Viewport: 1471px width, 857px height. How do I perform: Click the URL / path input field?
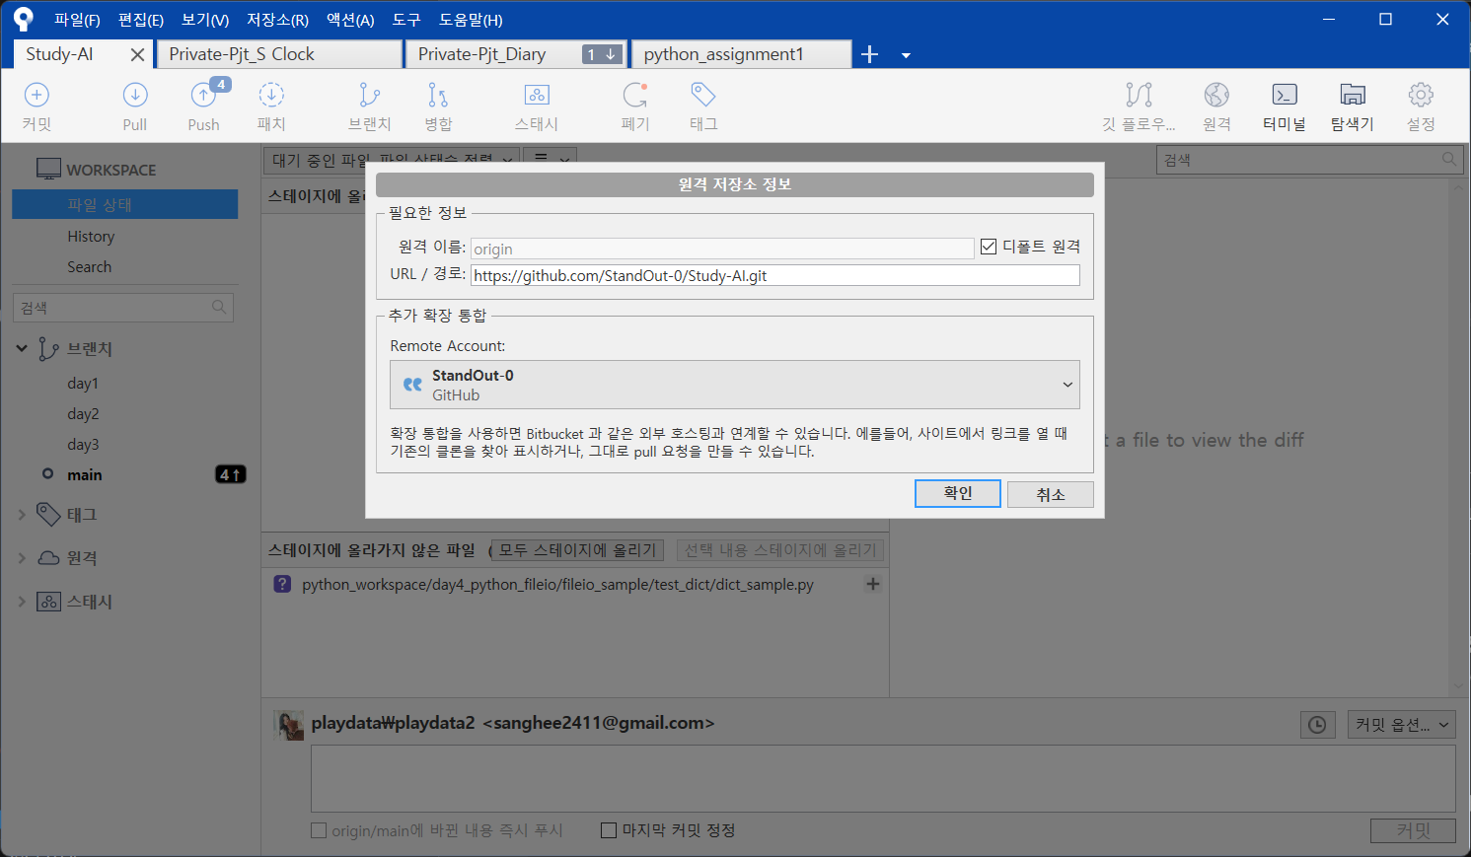pyautogui.click(x=775, y=275)
